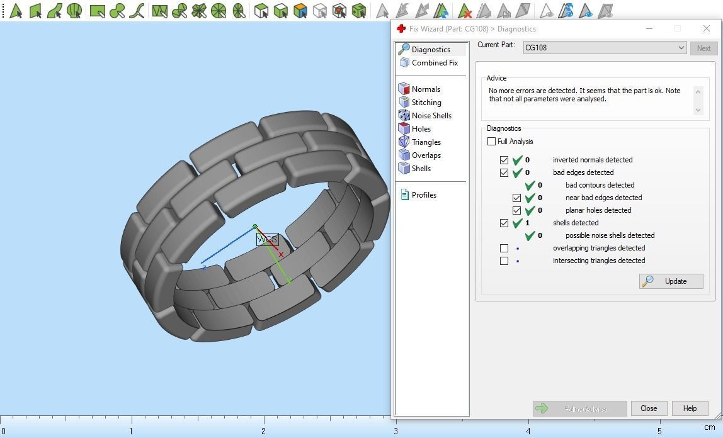Select the Mark Shell tool
Screen dimensions: 723x438
pyautogui.click(x=74, y=10)
